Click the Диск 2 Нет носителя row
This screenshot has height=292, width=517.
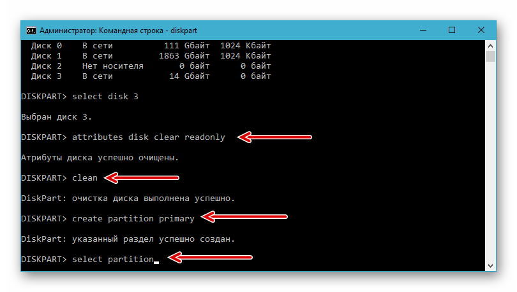click(x=151, y=66)
